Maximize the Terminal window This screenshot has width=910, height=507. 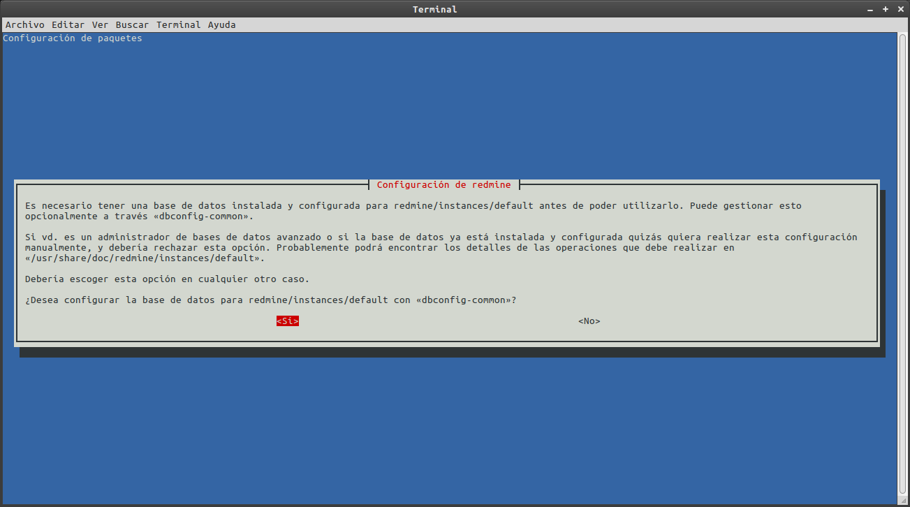886,9
